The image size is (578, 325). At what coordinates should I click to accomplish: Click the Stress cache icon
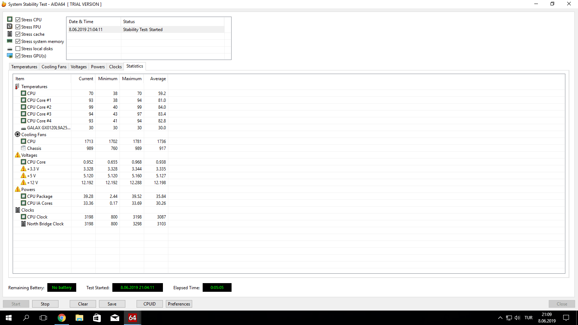point(10,34)
